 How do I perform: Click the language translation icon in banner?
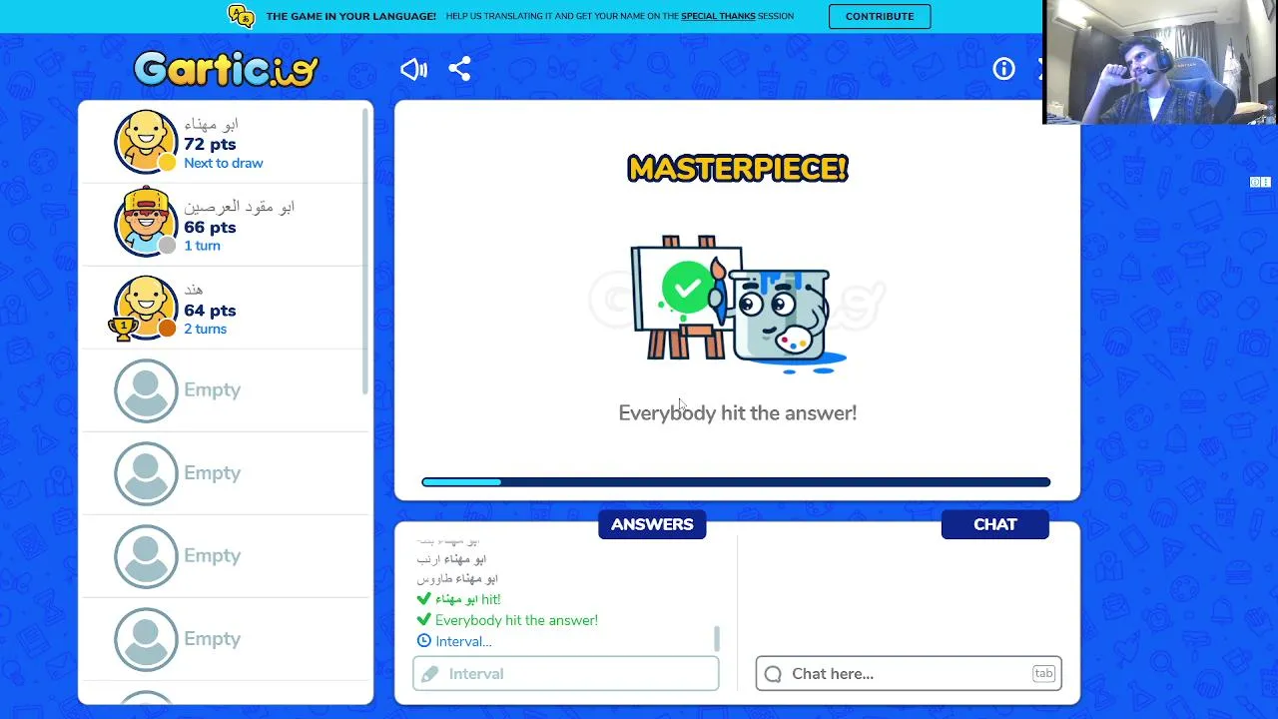pos(241,16)
